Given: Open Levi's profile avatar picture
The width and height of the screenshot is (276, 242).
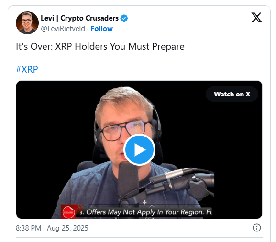Looking at the screenshot, I should pyautogui.click(x=27, y=23).
